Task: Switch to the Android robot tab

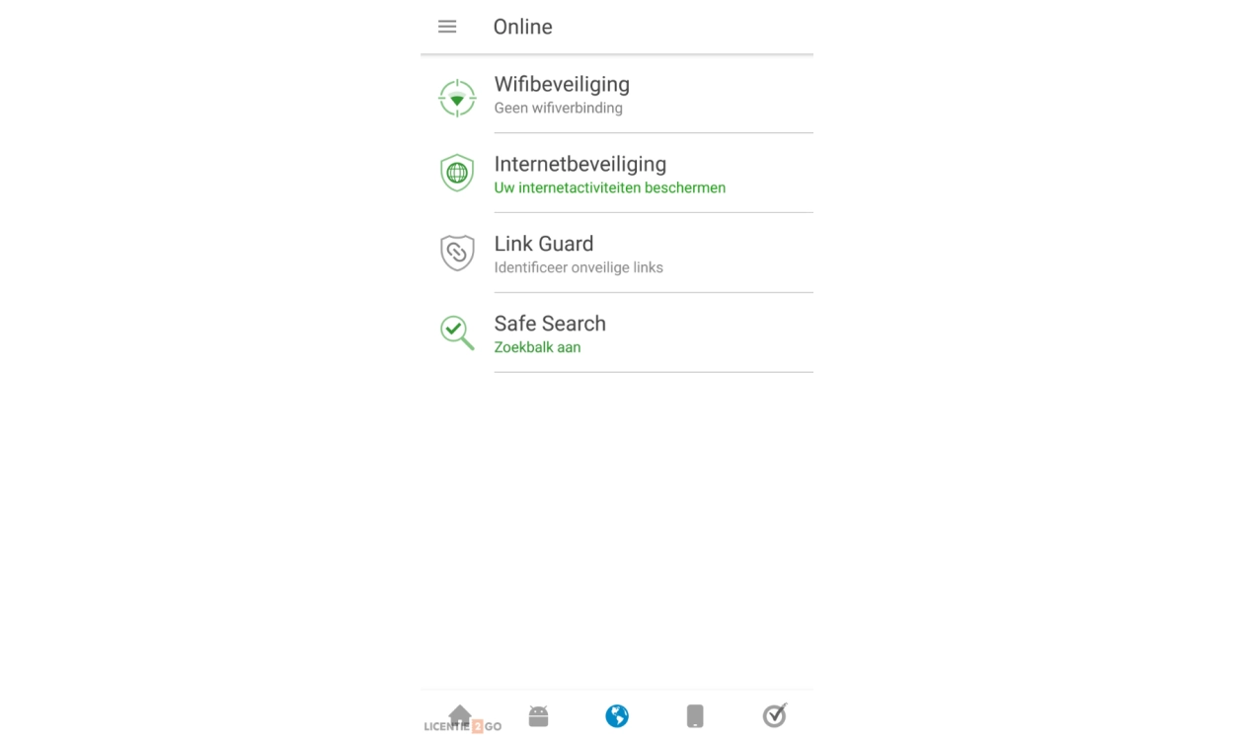Action: (x=538, y=715)
